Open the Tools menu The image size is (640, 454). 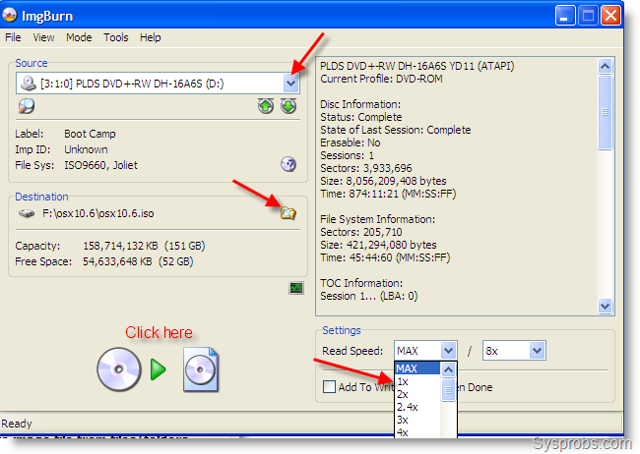click(116, 37)
